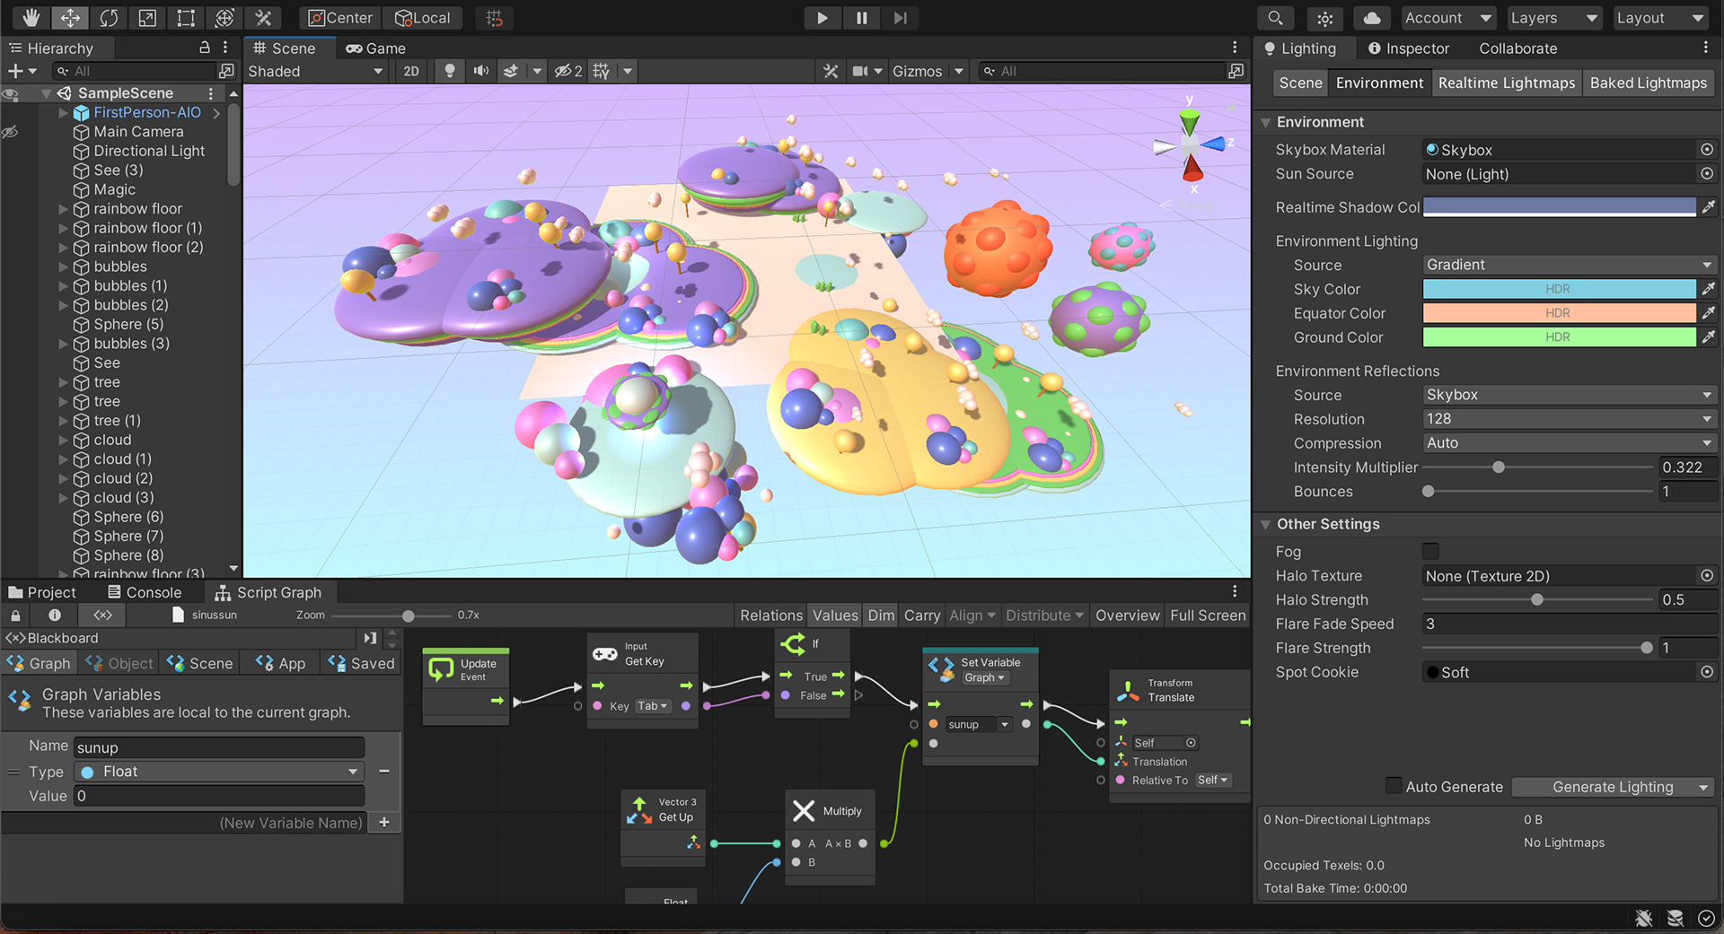Screen dimensions: 1724x934
Task: Open scene component tools icon
Action: (x=831, y=71)
